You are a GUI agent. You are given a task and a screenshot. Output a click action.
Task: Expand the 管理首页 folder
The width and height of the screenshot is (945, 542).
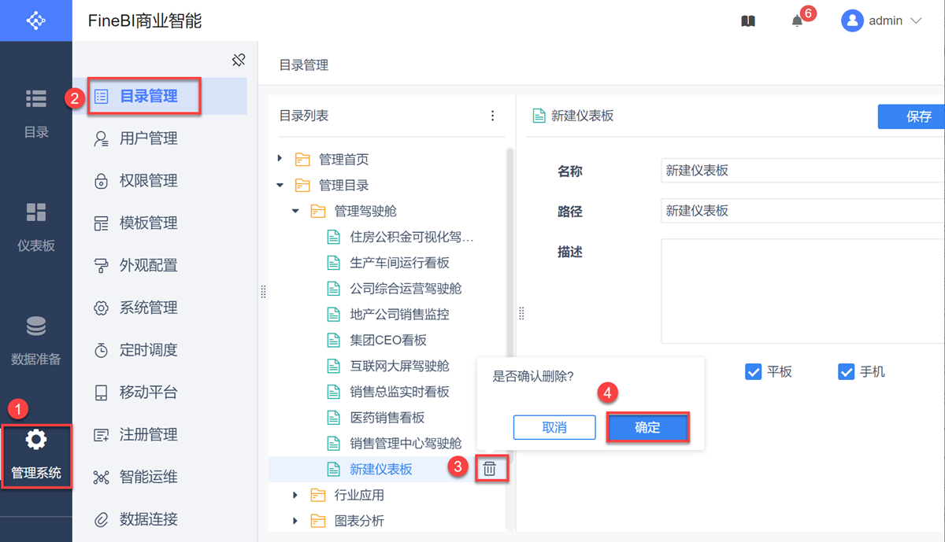(280, 159)
